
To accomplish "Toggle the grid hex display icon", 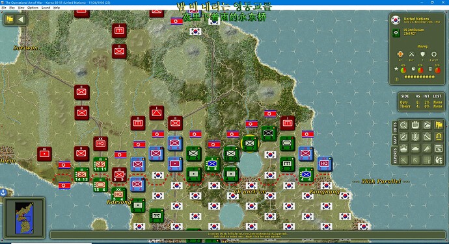I will coord(427,160).
